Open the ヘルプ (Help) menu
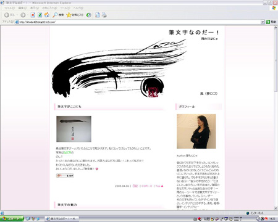This screenshot has height=222, width=278. click(x=78, y=8)
